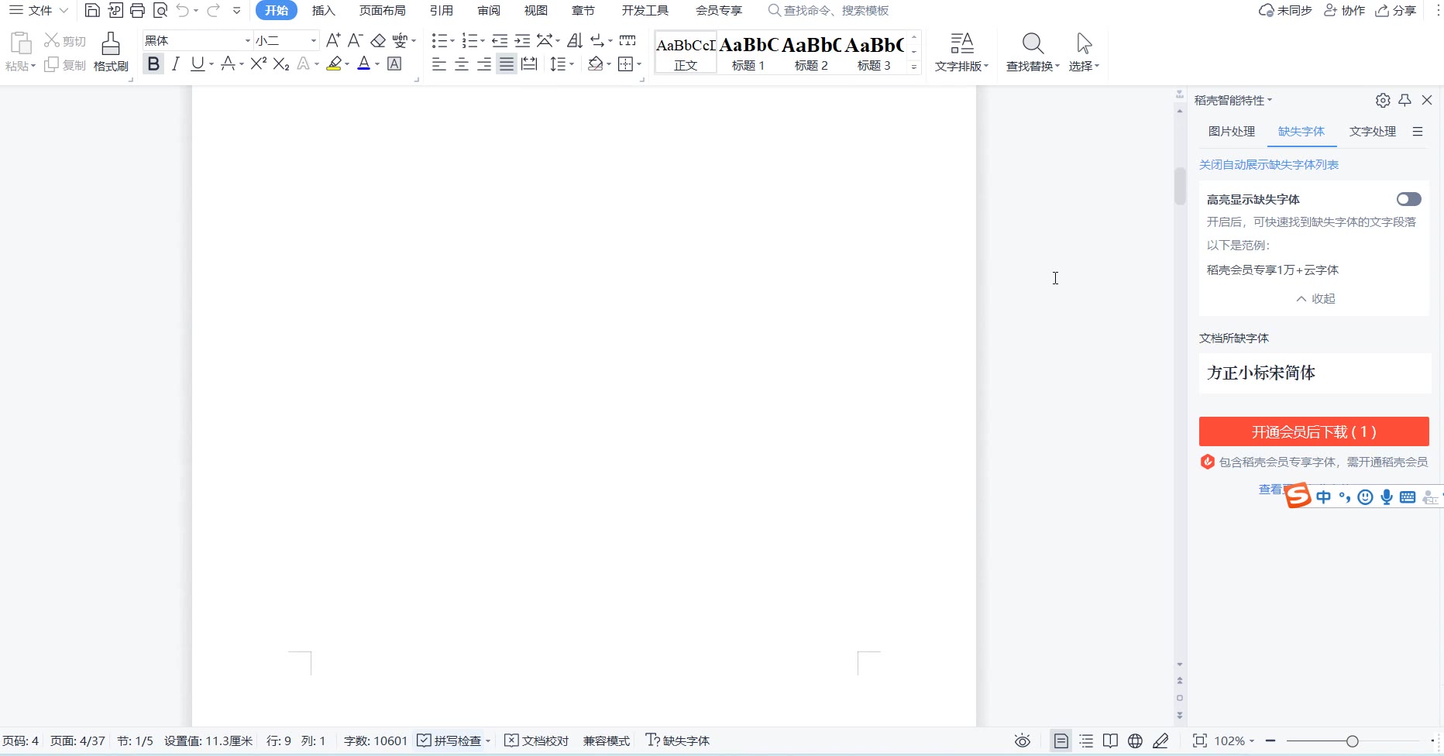
Task: Apply the 标题 1 heading style
Action: tap(748, 53)
